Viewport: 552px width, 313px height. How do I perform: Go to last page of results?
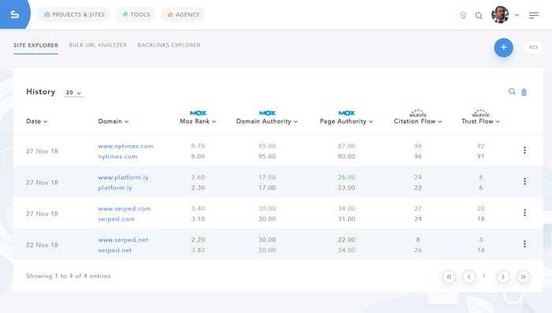pos(523,277)
